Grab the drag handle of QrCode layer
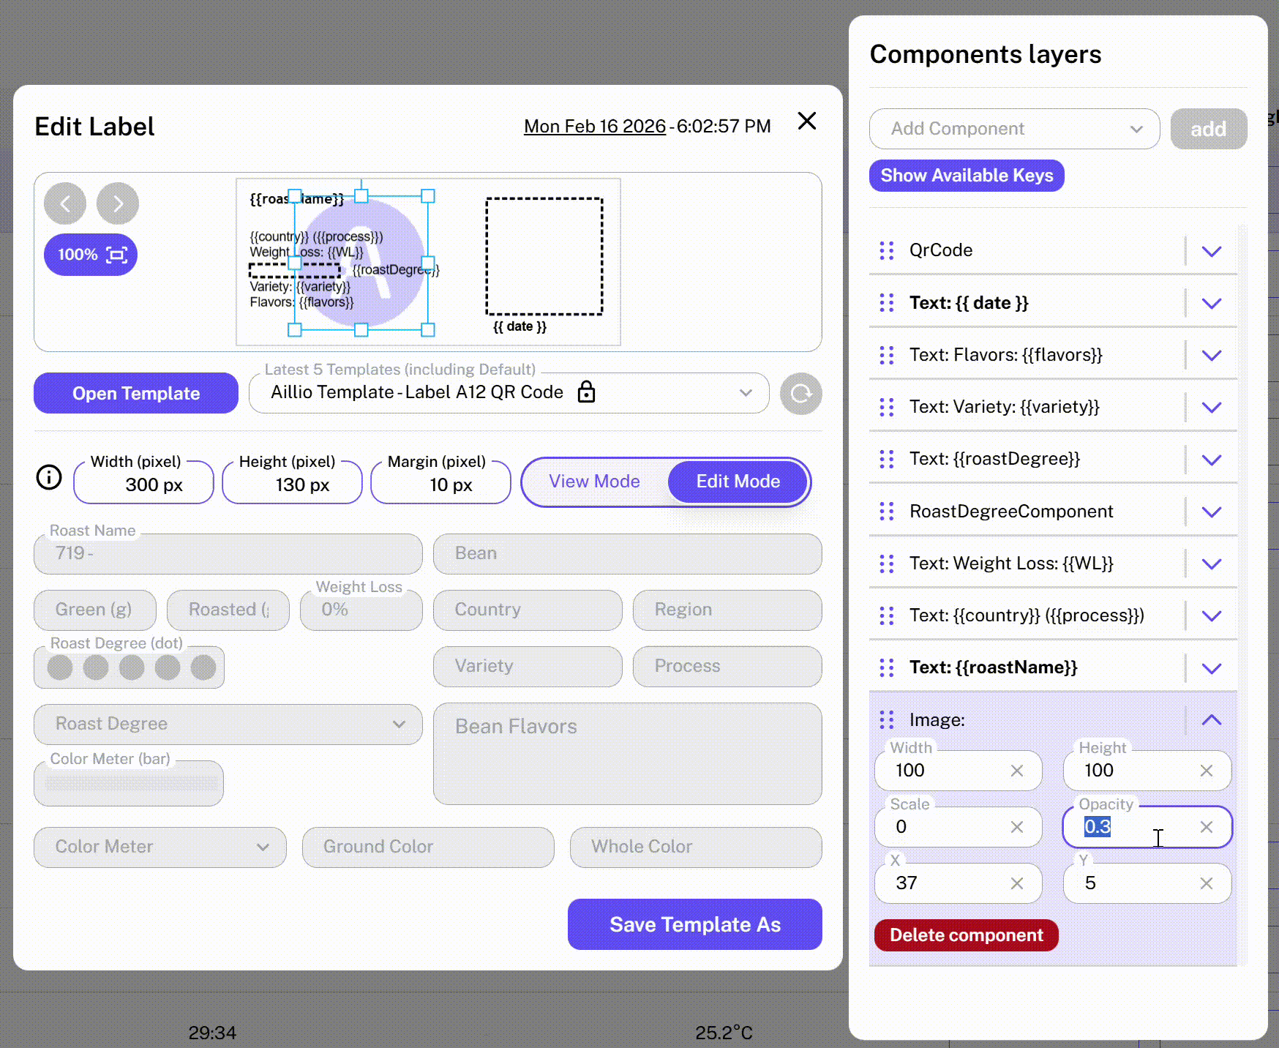 (x=886, y=251)
